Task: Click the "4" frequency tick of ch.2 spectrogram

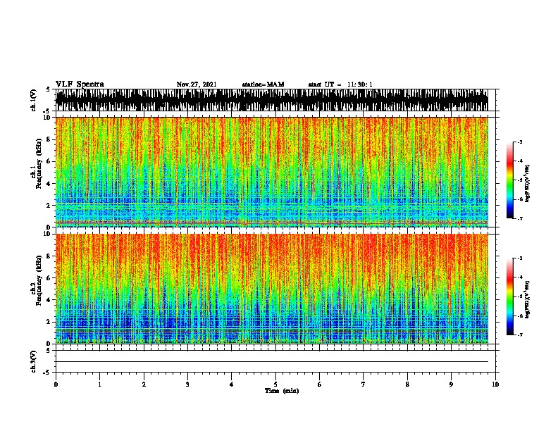Action: click(x=49, y=300)
